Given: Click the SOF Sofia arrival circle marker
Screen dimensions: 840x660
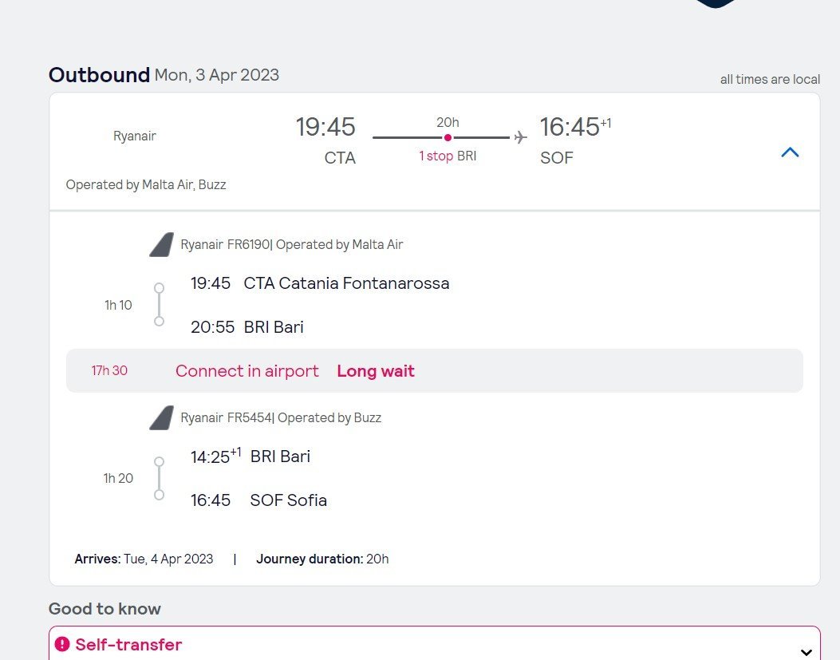Looking at the screenshot, I should click(x=159, y=495).
